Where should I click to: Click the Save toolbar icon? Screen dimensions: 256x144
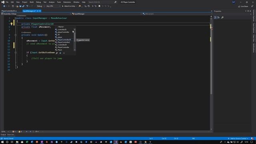[20, 6]
